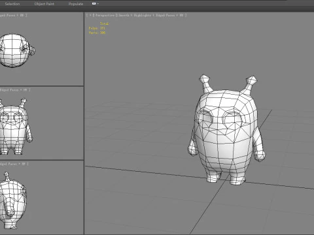Click the Verts count statistic text
Viewport: 314px width, 235px height.
pyautogui.click(x=97, y=33)
